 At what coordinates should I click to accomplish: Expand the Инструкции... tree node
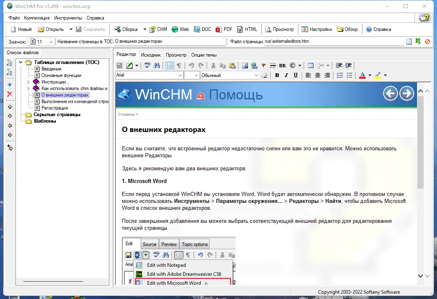28,82
